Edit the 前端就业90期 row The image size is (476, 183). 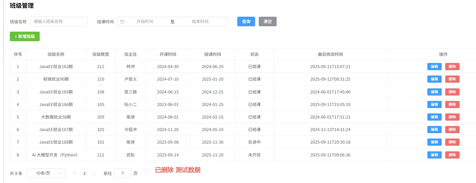click(x=435, y=79)
